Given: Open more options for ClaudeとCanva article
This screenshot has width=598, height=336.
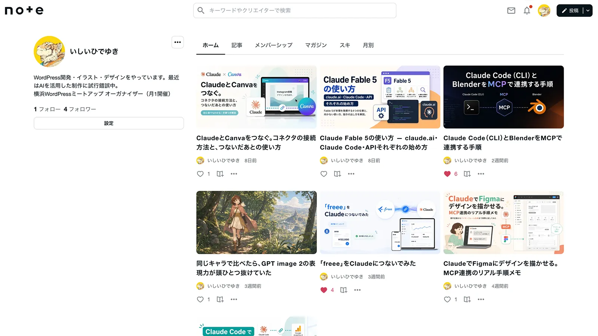Looking at the screenshot, I should coord(234,174).
